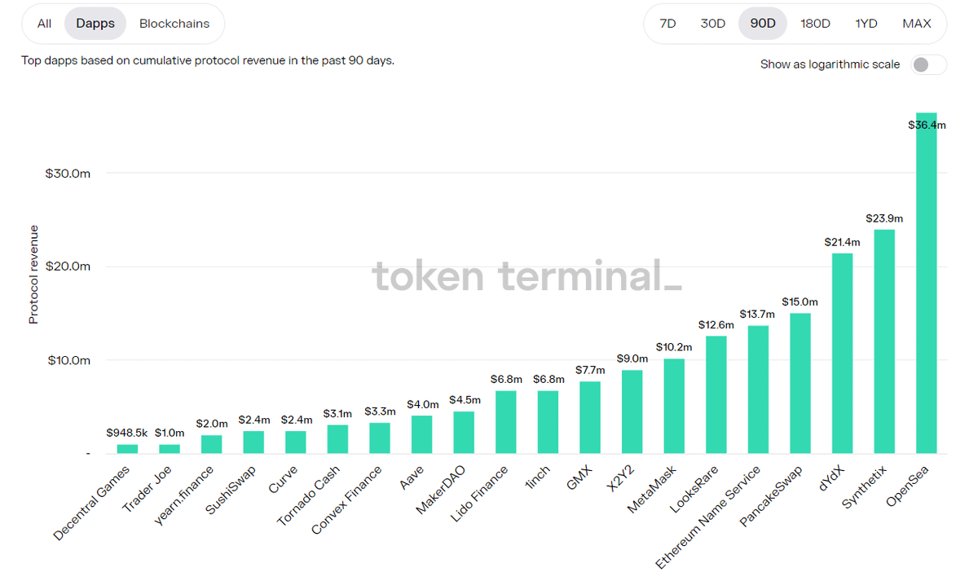This screenshot has height=572, width=978.
Task: Set time range to 7D
Action: click(x=667, y=24)
